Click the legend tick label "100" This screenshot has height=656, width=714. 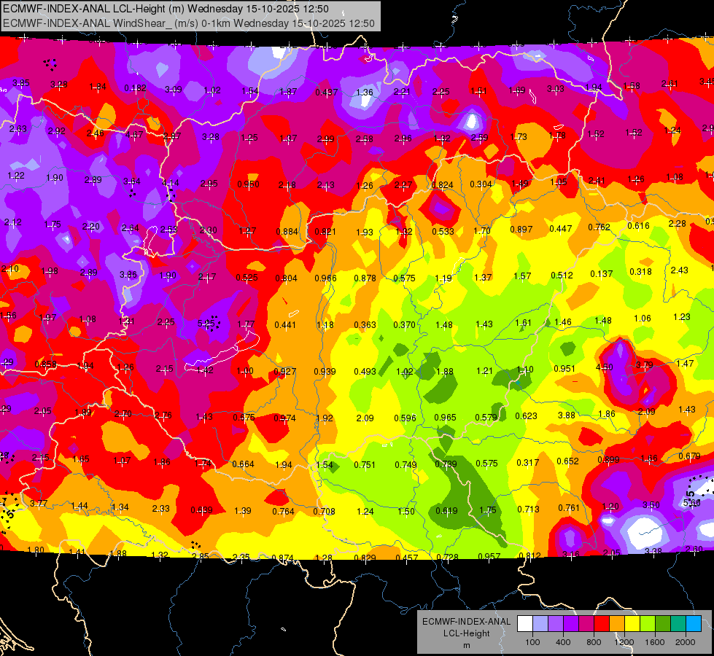coord(532,642)
